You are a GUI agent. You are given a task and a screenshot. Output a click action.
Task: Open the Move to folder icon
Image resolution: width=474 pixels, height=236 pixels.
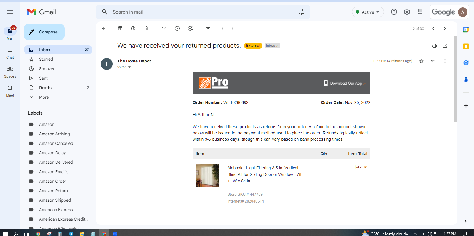tap(208, 28)
